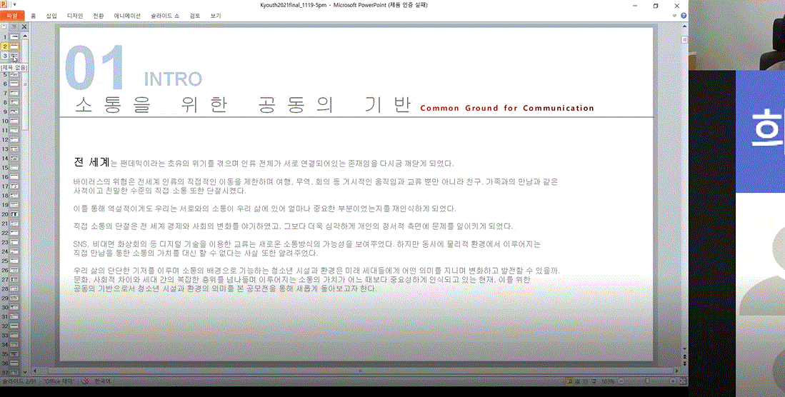The image size is (785, 397).
Task: Switch to Reading view via status bar
Action: (x=586, y=381)
